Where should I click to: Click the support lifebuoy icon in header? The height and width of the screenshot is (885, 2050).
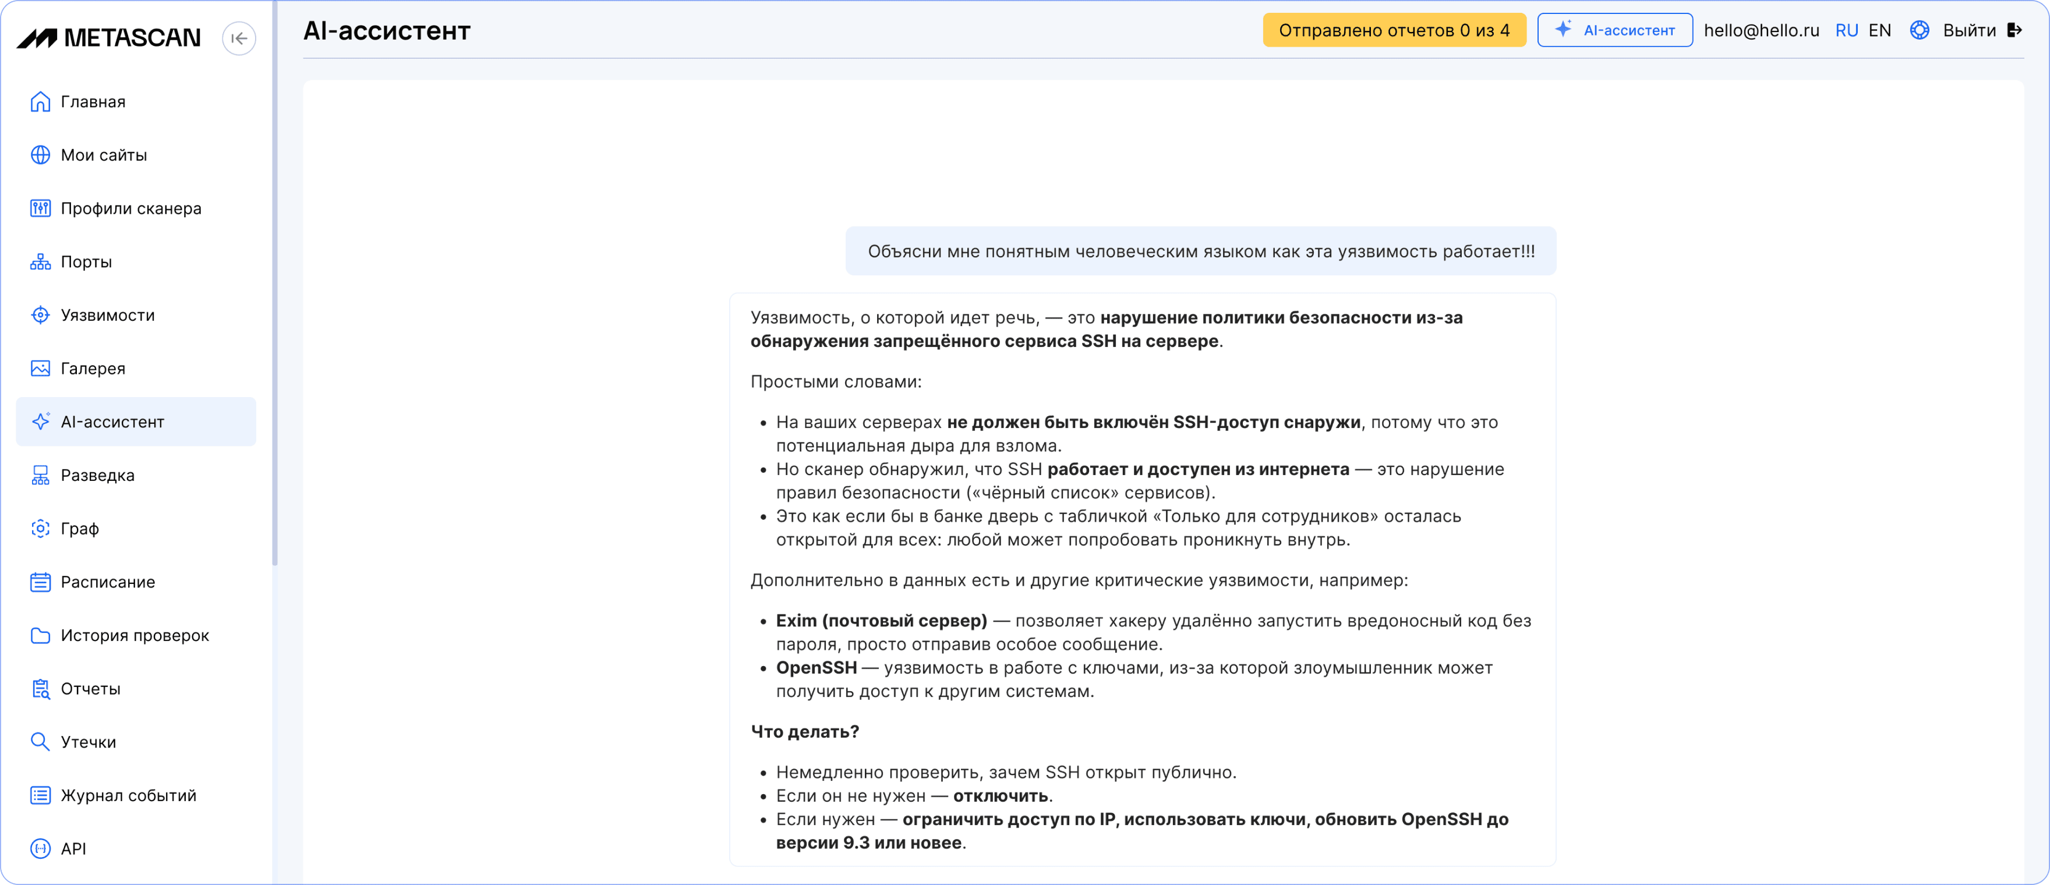(1920, 30)
